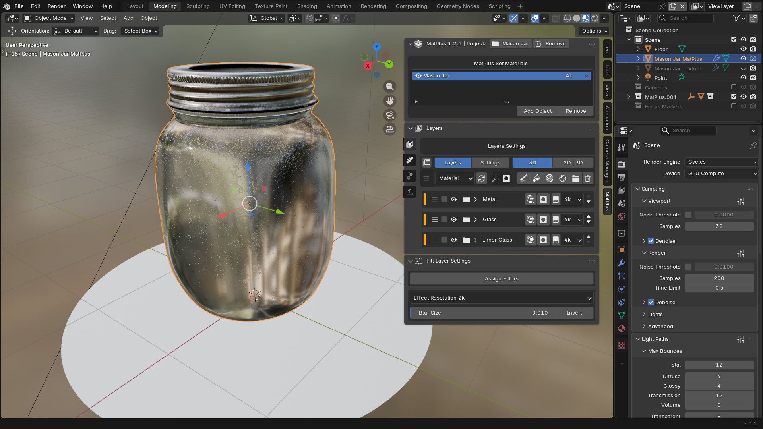Viewport: 763px width, 429px height.
Task: Click the Assign Filters button
Action: tap(502, 279)
